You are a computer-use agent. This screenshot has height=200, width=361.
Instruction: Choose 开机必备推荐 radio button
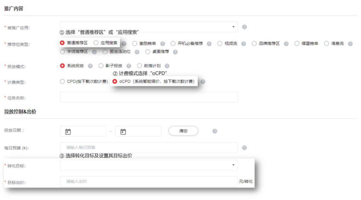pyautogui.click(x=173, y=43)
